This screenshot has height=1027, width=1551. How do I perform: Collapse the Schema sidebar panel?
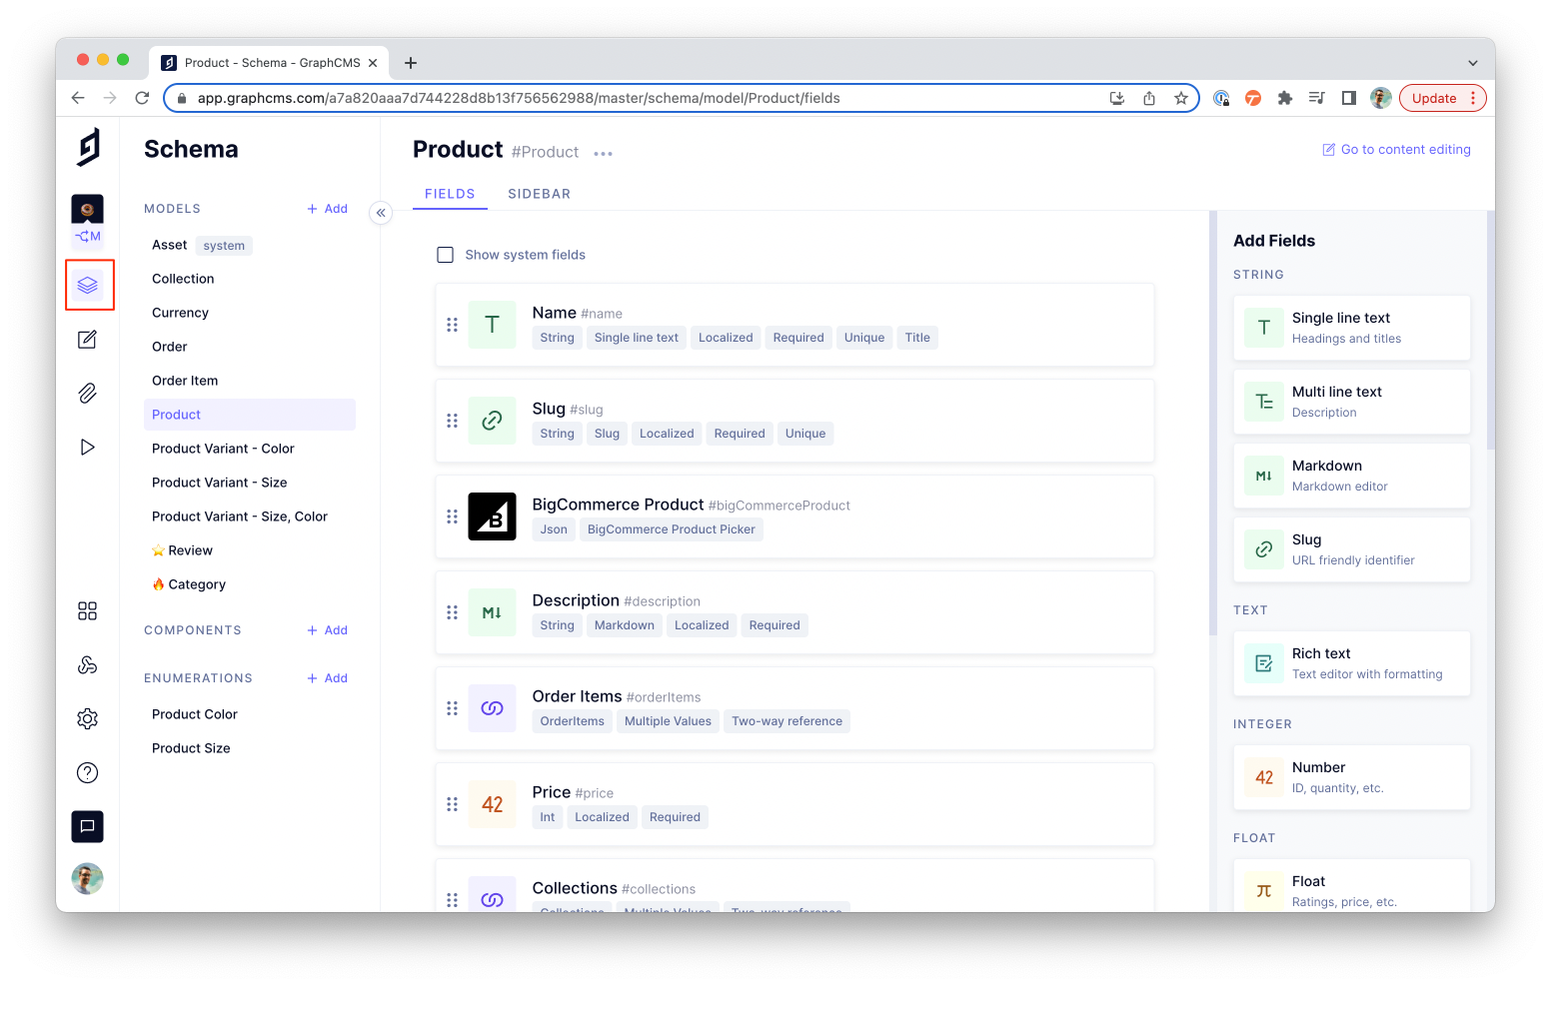[381, 213]
